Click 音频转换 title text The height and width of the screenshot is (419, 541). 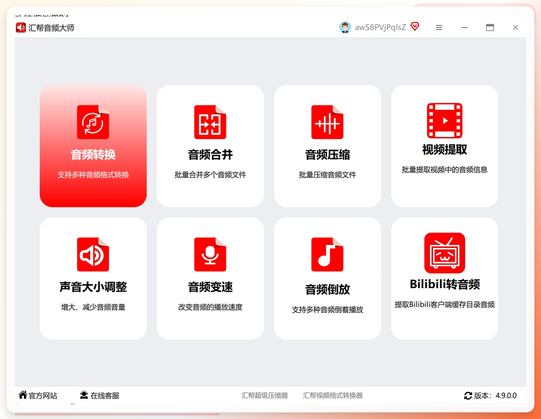(93, 154)
